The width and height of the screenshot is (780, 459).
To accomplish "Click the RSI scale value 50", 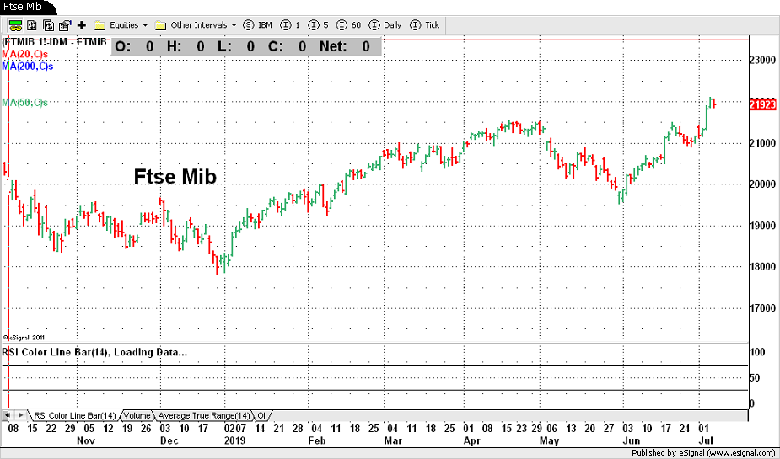I will [755, 378].
